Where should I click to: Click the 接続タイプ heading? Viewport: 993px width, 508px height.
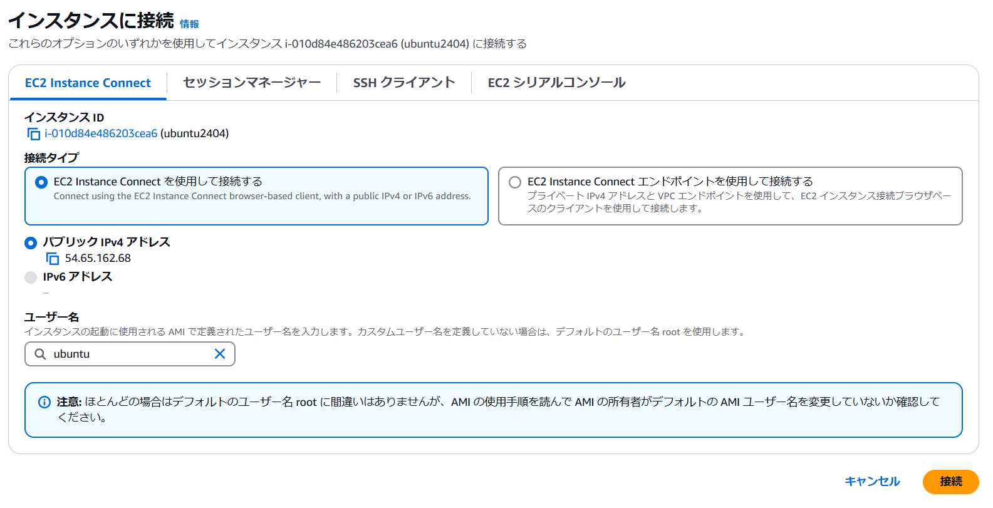click(51, 158)
